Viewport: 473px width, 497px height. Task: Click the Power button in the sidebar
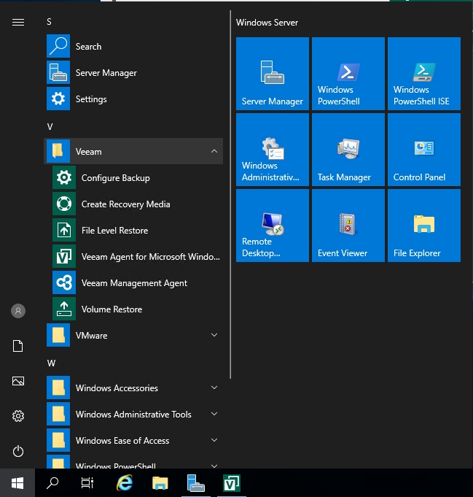point(18,451)
